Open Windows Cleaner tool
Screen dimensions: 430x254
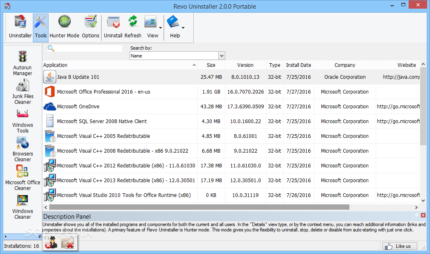(x=23, y=207)
